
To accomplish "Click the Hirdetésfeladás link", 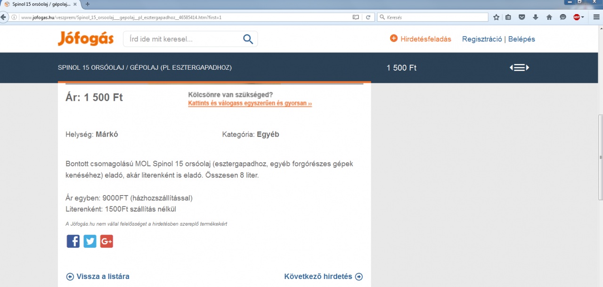I will 420,39.
